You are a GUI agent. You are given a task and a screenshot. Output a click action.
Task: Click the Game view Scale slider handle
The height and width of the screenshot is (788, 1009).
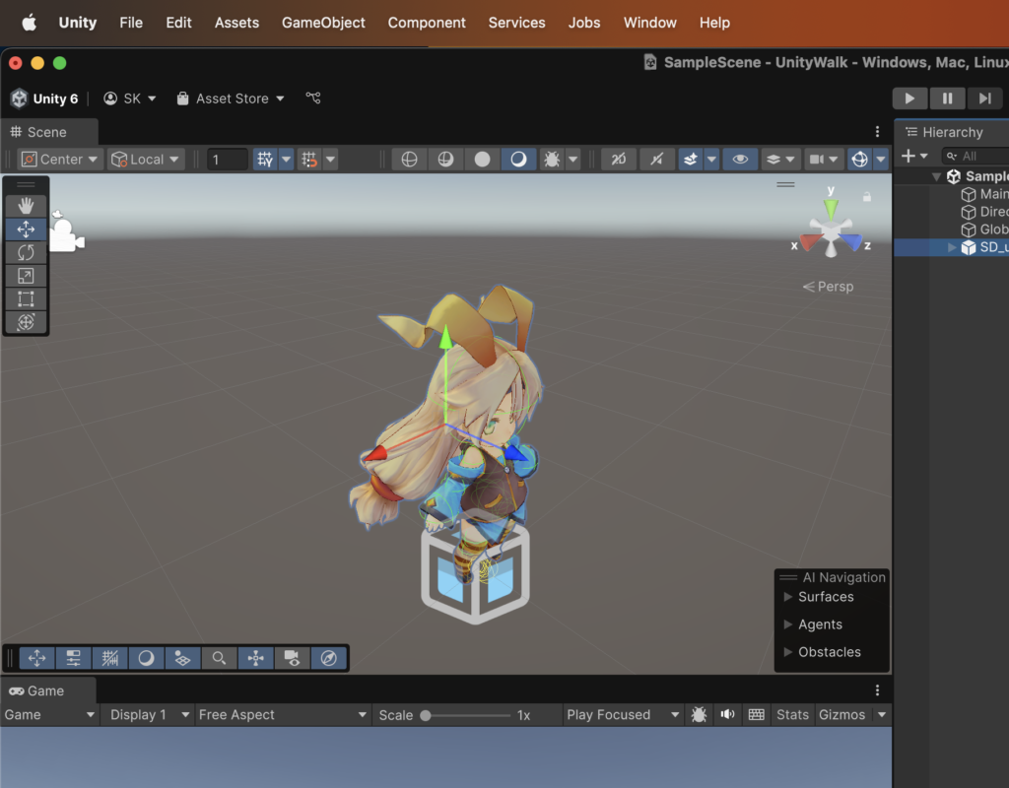pos(426,715)
